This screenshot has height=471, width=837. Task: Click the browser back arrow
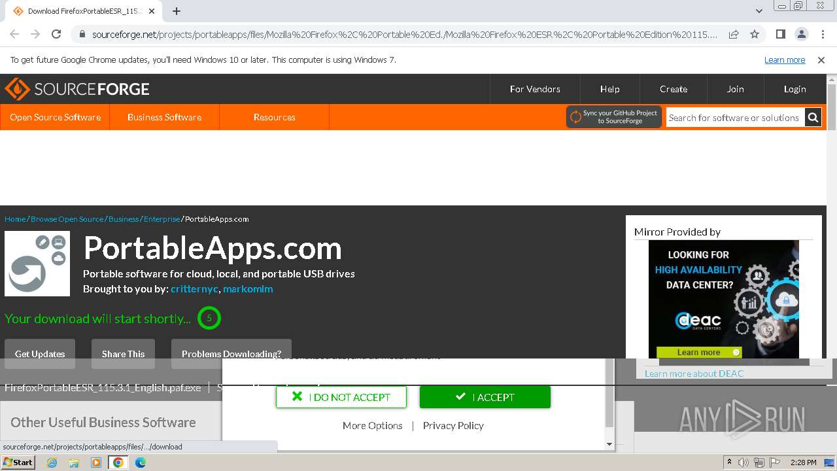pyautogui.click(x=14, y=34)
